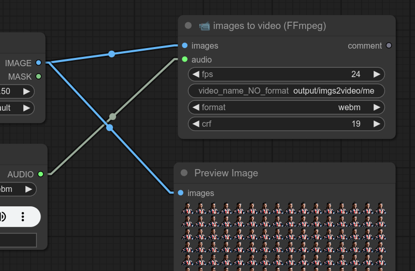
Task: Click the video_name_NO_format text field
Action: (x=286, y=91)
